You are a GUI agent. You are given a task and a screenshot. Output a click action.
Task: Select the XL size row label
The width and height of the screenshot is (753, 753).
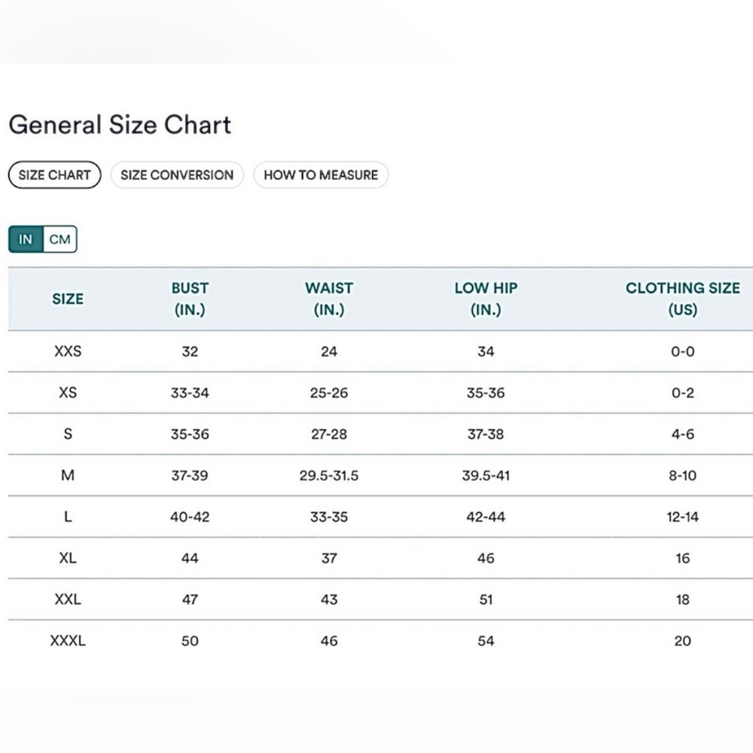click(68, 558)
